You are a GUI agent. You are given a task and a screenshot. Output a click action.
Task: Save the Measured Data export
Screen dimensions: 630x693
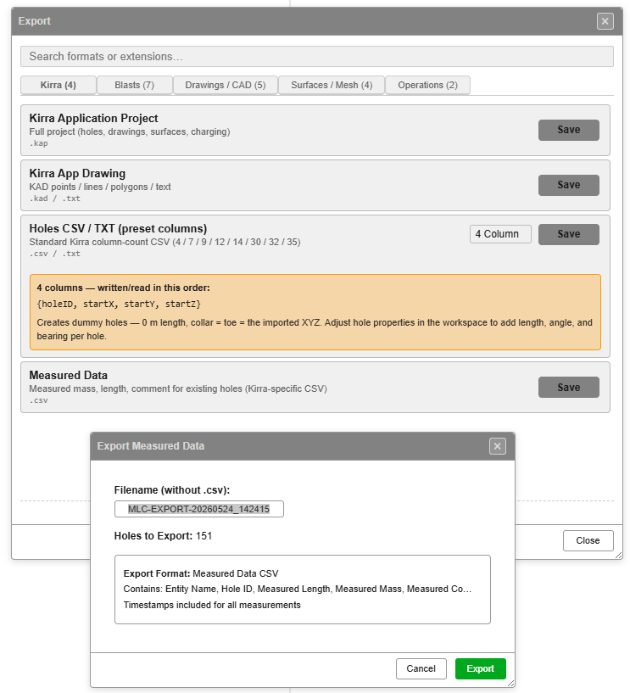pos(569,387)
